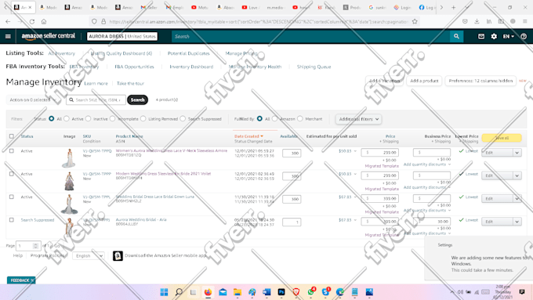
Task: Tick the select-all checkbox in the header
Action: click(12, 136)
